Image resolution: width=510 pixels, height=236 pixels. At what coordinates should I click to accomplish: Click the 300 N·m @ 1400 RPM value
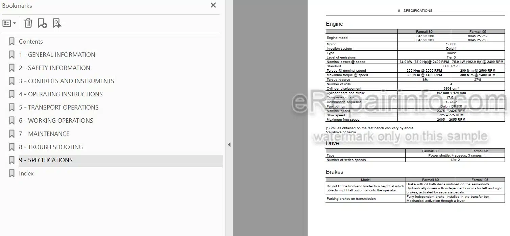pyautogui.click(x=424, y=75)
